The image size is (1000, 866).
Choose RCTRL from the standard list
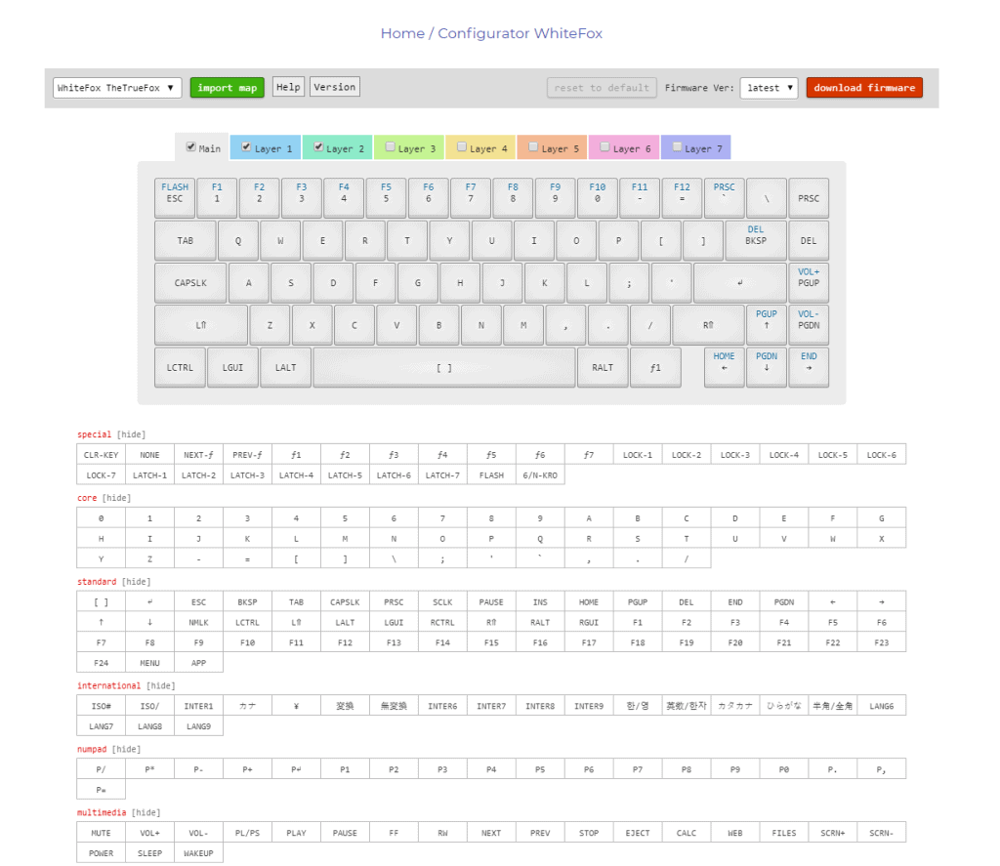click(442, 622)
